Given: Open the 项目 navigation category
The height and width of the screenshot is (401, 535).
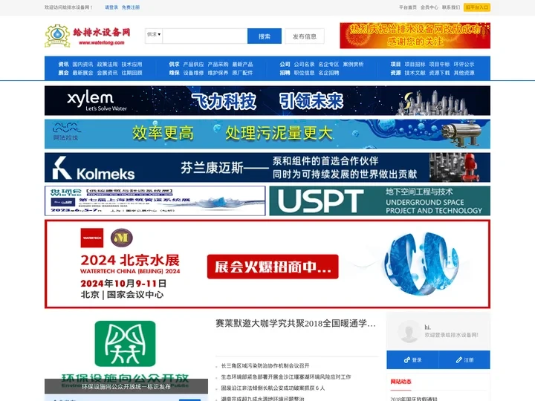Looking at the screenshot, I should click(x=395, y=64).
